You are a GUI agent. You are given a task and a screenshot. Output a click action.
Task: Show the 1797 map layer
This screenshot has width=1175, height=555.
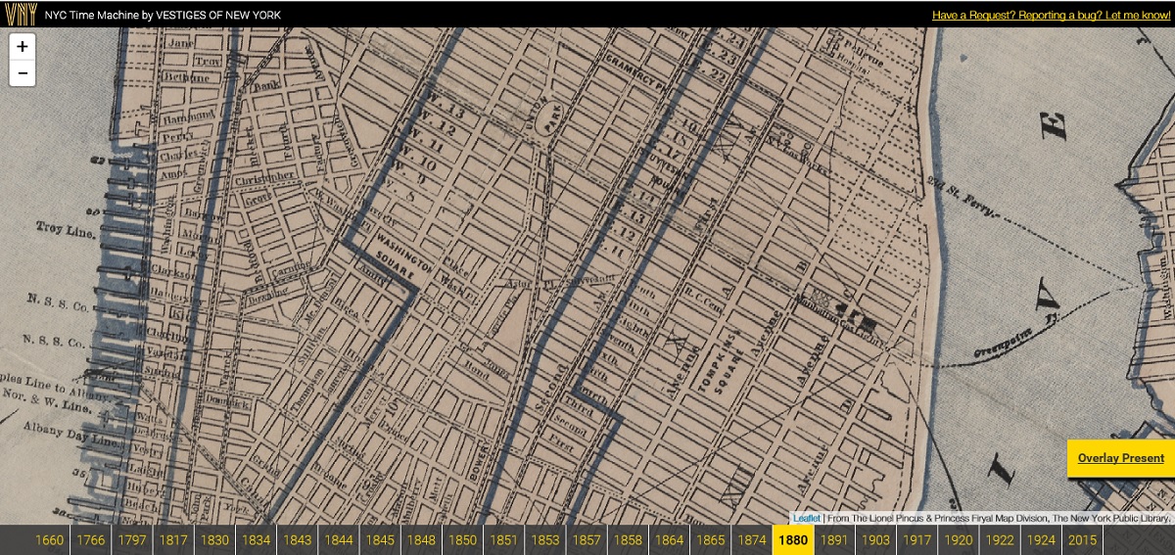pos(132,540)
